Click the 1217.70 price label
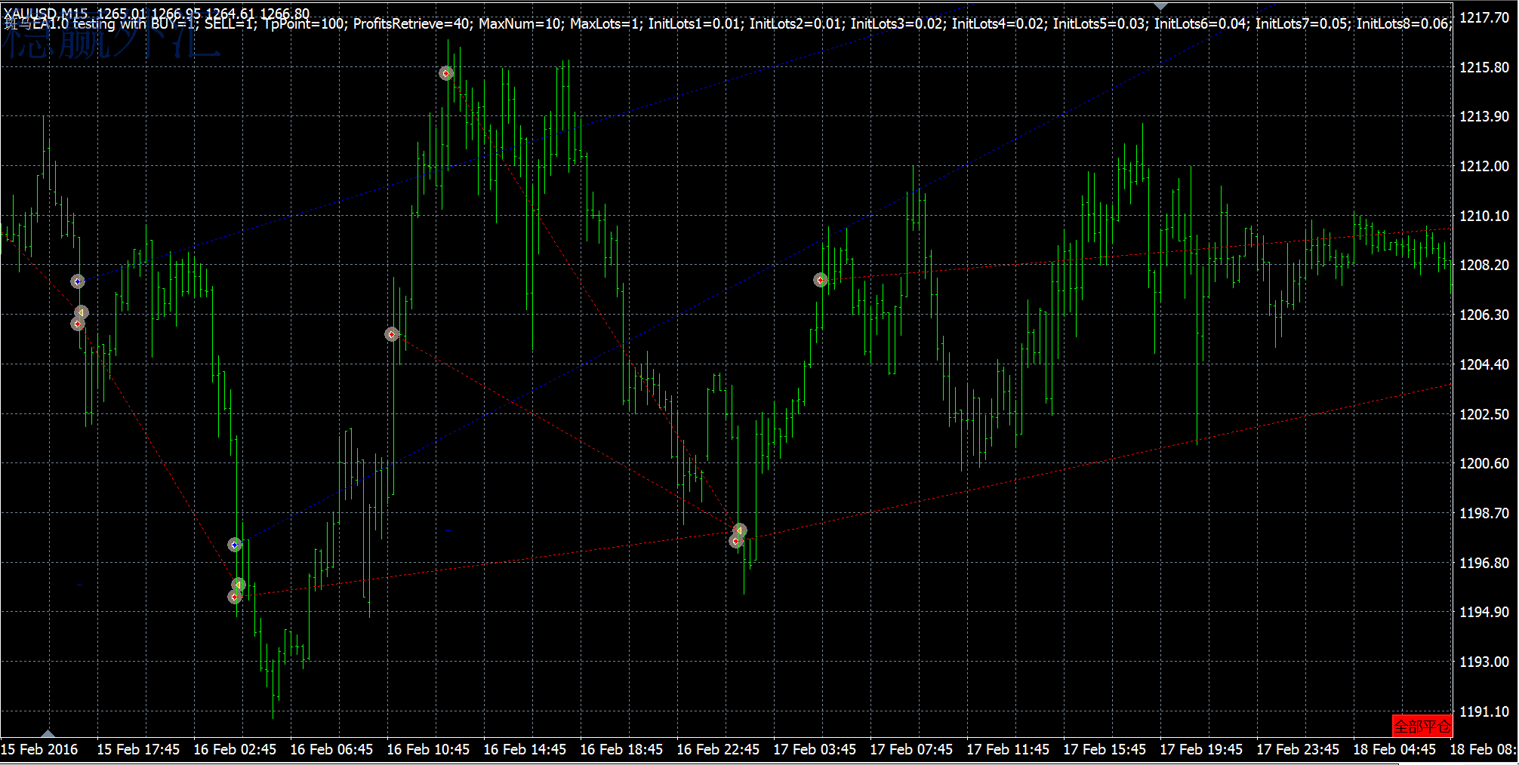Screen dimensions: 1519x765 pyautogui.click(x=1484, y=17)
